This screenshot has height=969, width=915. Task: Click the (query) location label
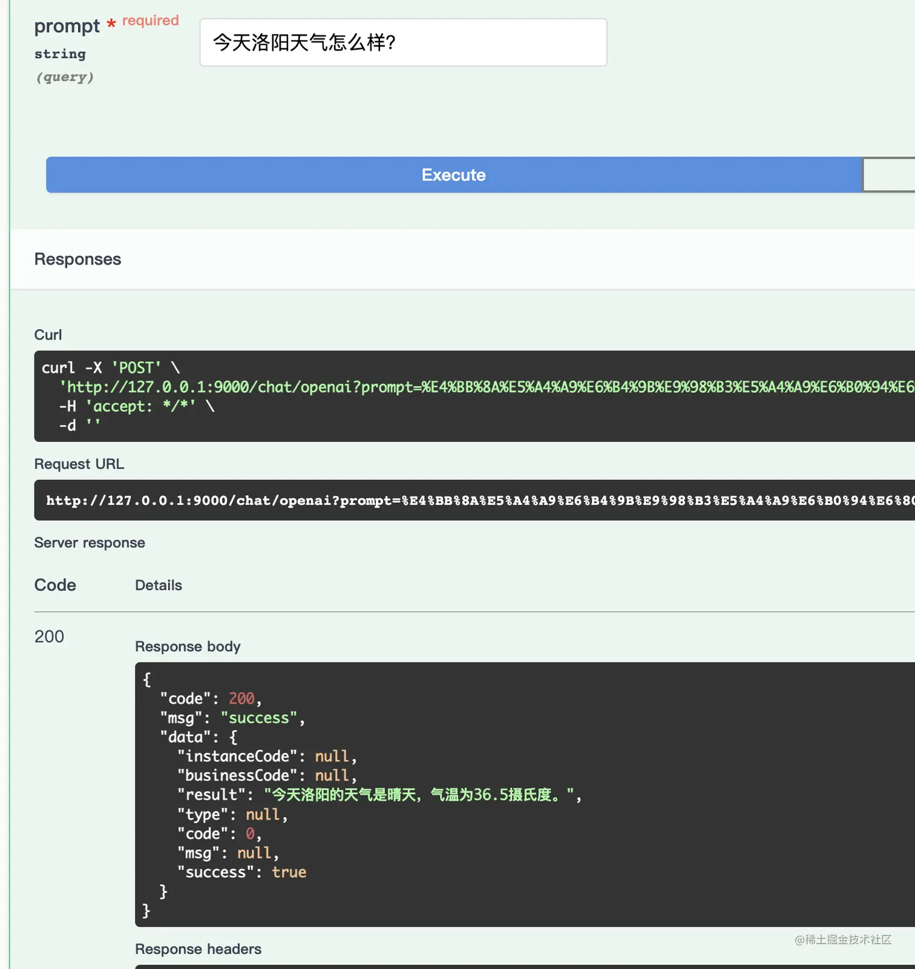(65, 77)
